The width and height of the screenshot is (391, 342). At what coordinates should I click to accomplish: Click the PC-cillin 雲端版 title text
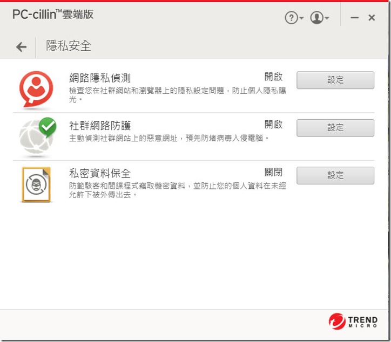point(53,15)
